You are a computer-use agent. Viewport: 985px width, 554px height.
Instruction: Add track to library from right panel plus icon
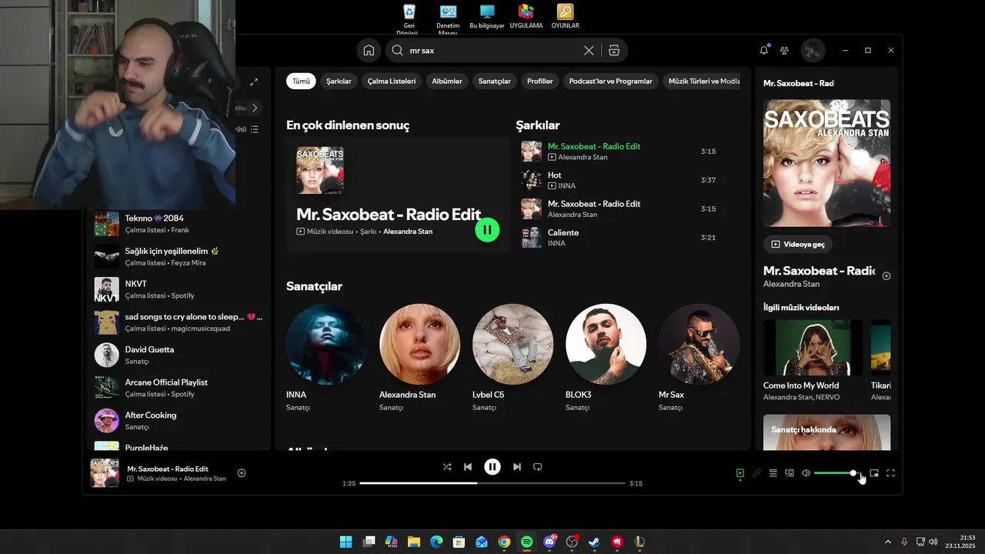[x=886, y=275]
